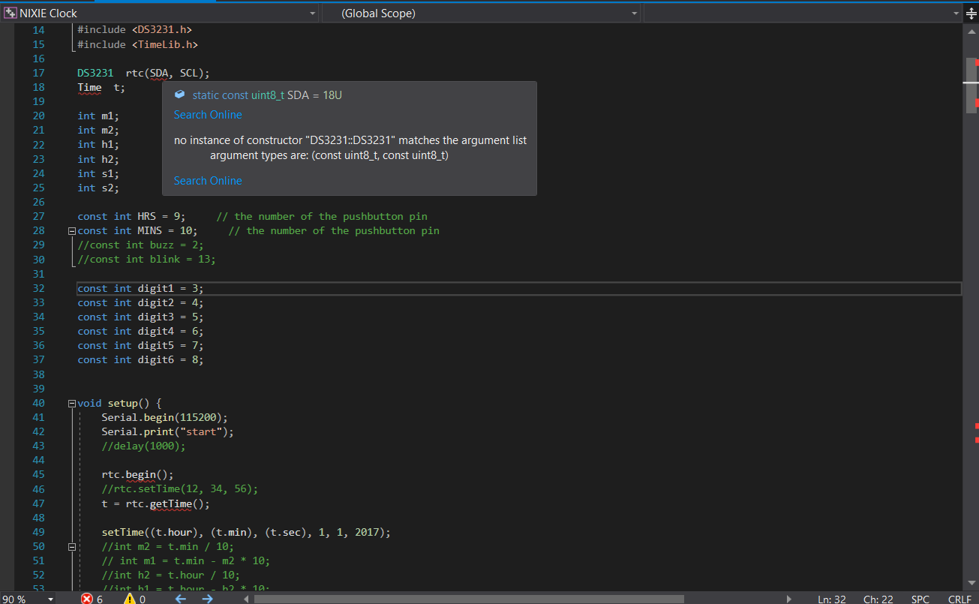Click the tooltip's SDA constant icon

(x=179, y=95)
